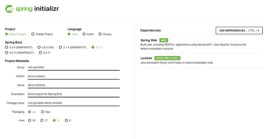268x139 pixels.
Task: Focus the Artifact text field
Action: 74,76
